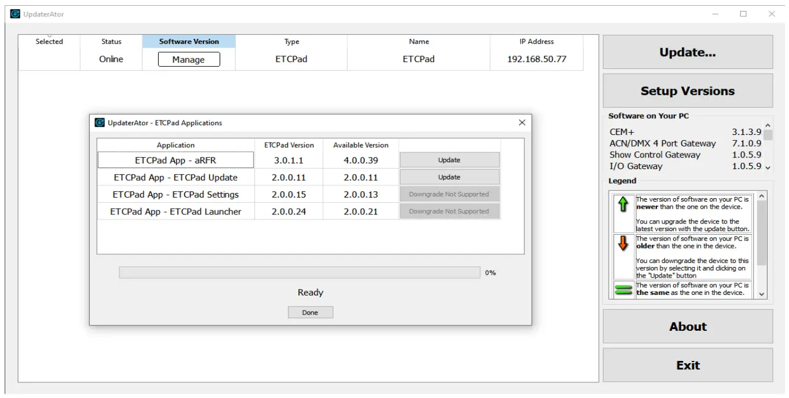The height and width of the screenshot is (398, 789).
Task: Click the Online status cell
Action: tap(111, 59)
